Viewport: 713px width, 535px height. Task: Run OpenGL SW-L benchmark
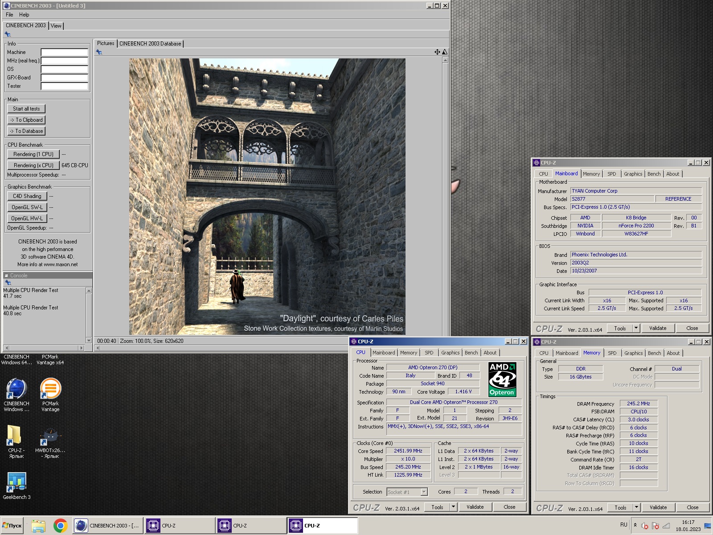point(27,207)
